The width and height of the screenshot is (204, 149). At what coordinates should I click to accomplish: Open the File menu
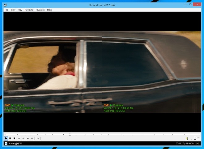(6, 10)
